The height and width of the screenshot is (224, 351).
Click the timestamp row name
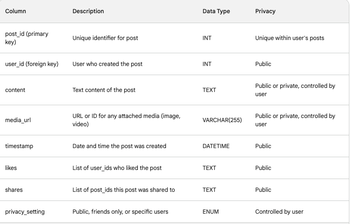coord(19,146)
